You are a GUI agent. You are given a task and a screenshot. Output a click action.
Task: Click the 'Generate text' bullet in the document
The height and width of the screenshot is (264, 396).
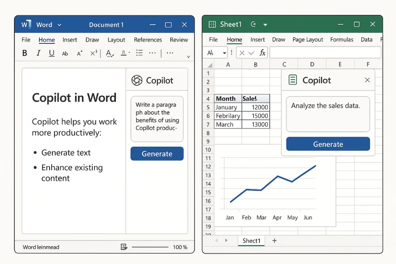tap(66, 153)
